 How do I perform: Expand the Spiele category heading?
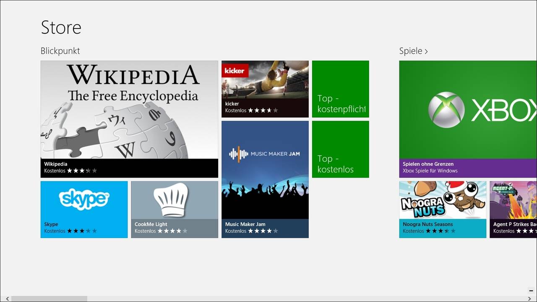pos(414,51)
